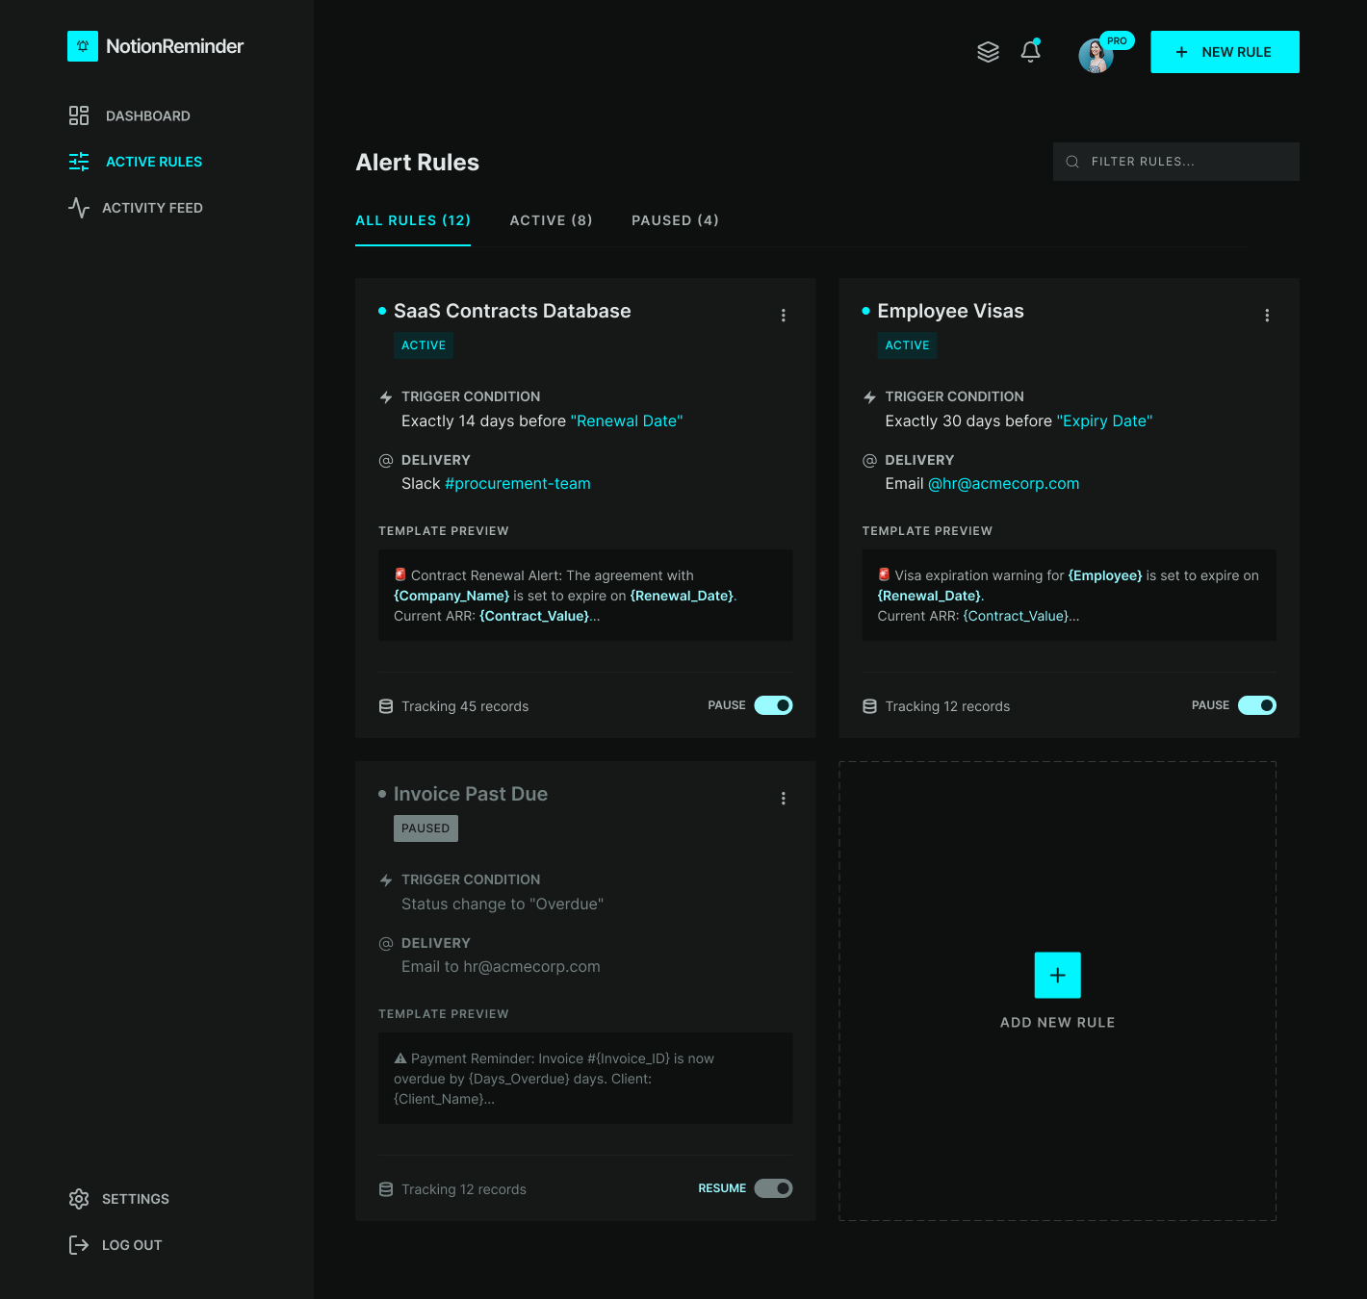The width and height of the screenshot is (1367, 1299).
Task: Click 'Status change to "Overdue"' text
Action: tap(503, 904)
